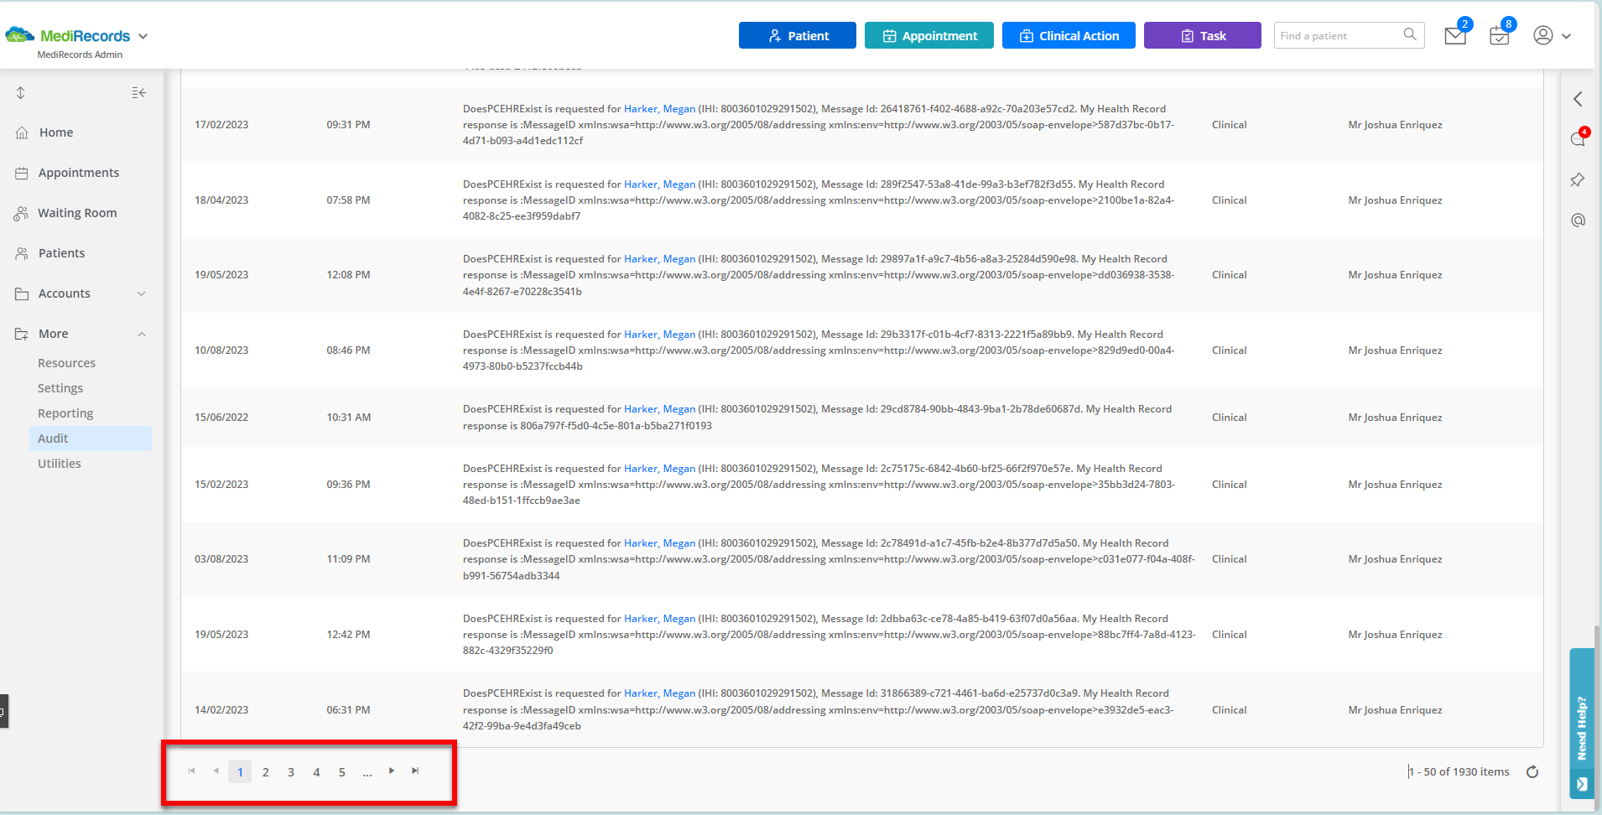Click Clinical in the 09:31 PM row
The image size is (1602, 815).
tap(1229, 125)
